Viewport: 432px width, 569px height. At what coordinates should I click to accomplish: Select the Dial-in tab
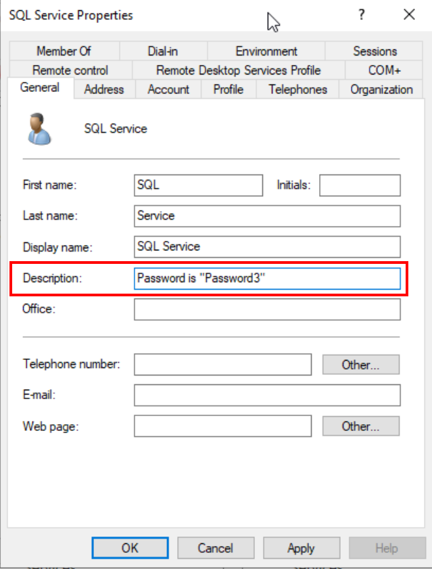tap(163, 51)
